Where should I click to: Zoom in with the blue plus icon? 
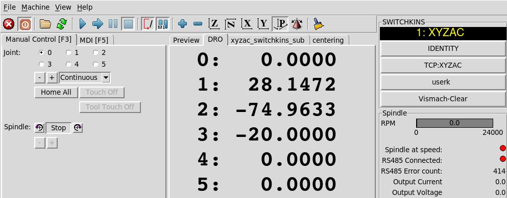[183, 24]
